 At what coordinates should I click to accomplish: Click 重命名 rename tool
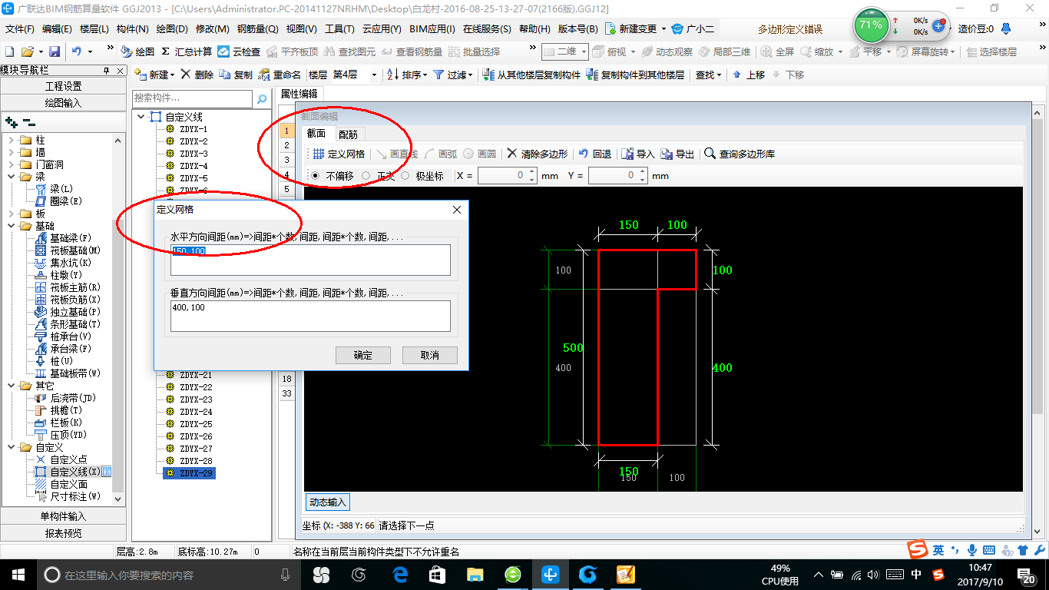click(x=280, y=75)
